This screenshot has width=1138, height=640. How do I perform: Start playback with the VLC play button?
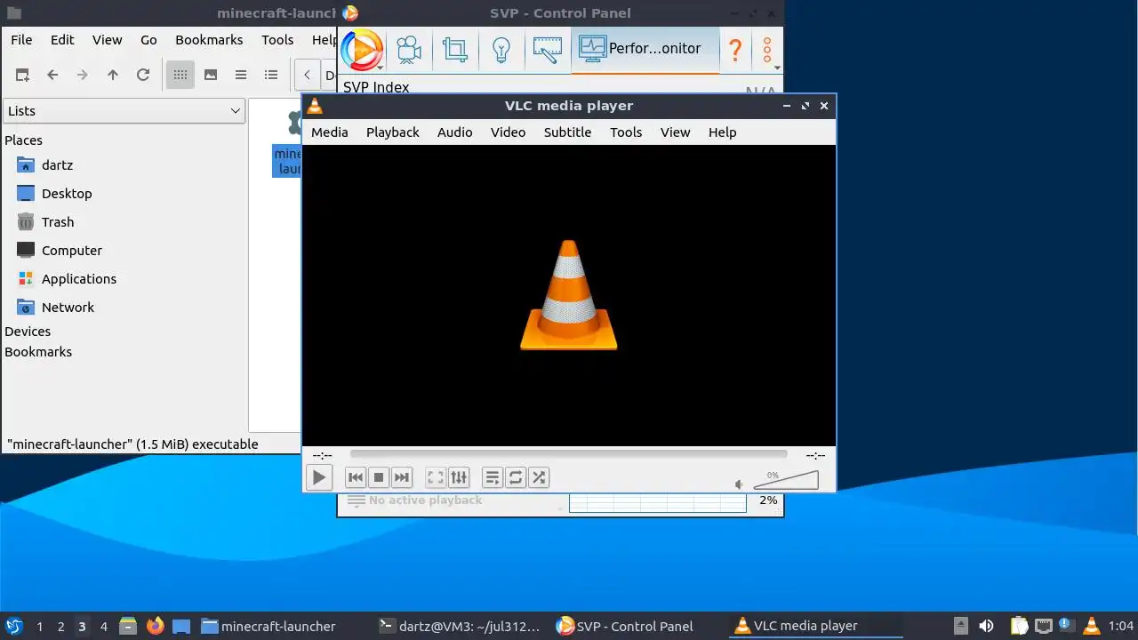point(318,477)
